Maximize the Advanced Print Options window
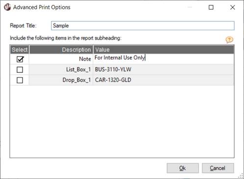Screen dimensions: 244x179 211,7
